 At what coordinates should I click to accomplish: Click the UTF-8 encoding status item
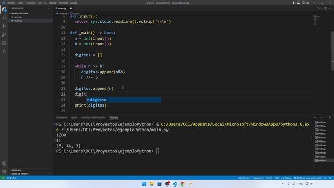click(x=269, y=178)
